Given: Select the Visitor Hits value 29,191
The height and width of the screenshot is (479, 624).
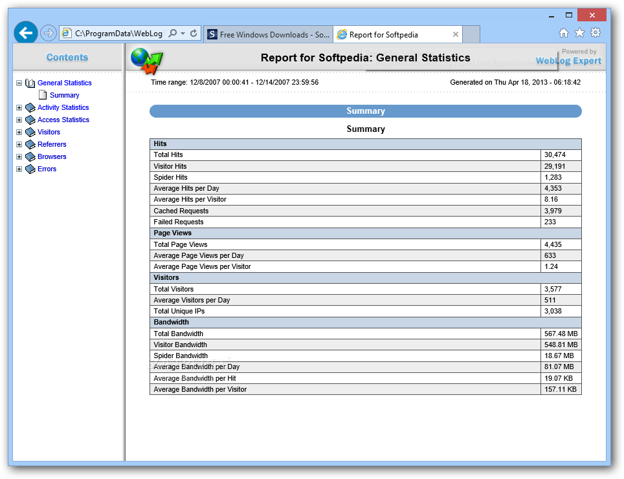Looking at the screenshot, I should 555,166.
